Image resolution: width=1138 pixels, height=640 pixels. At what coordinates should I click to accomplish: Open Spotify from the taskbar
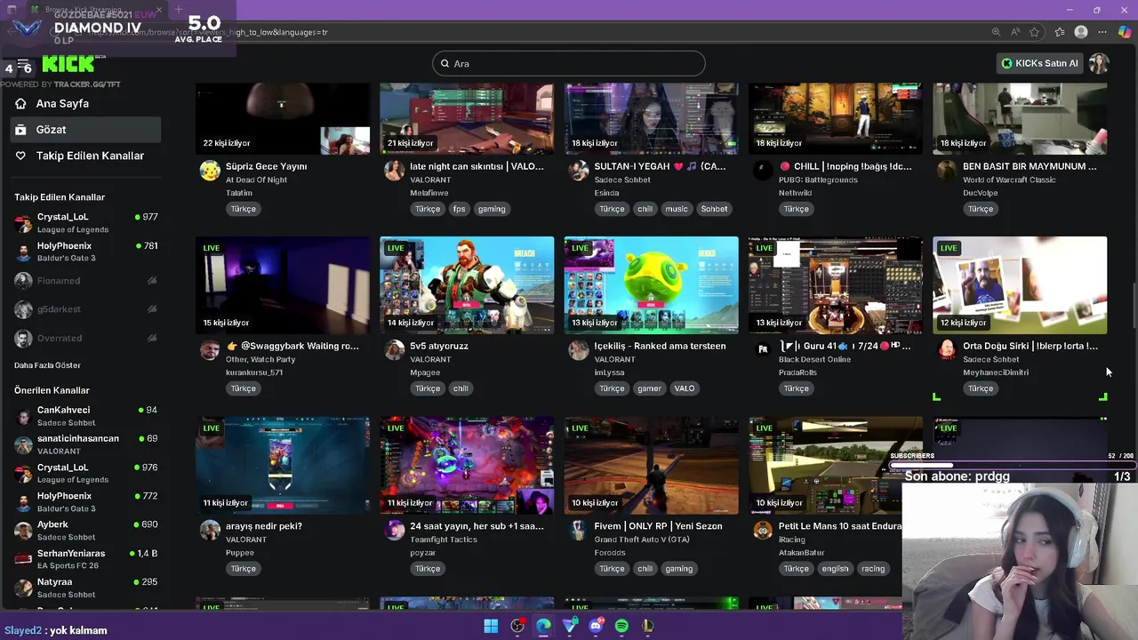coord(621,626)
